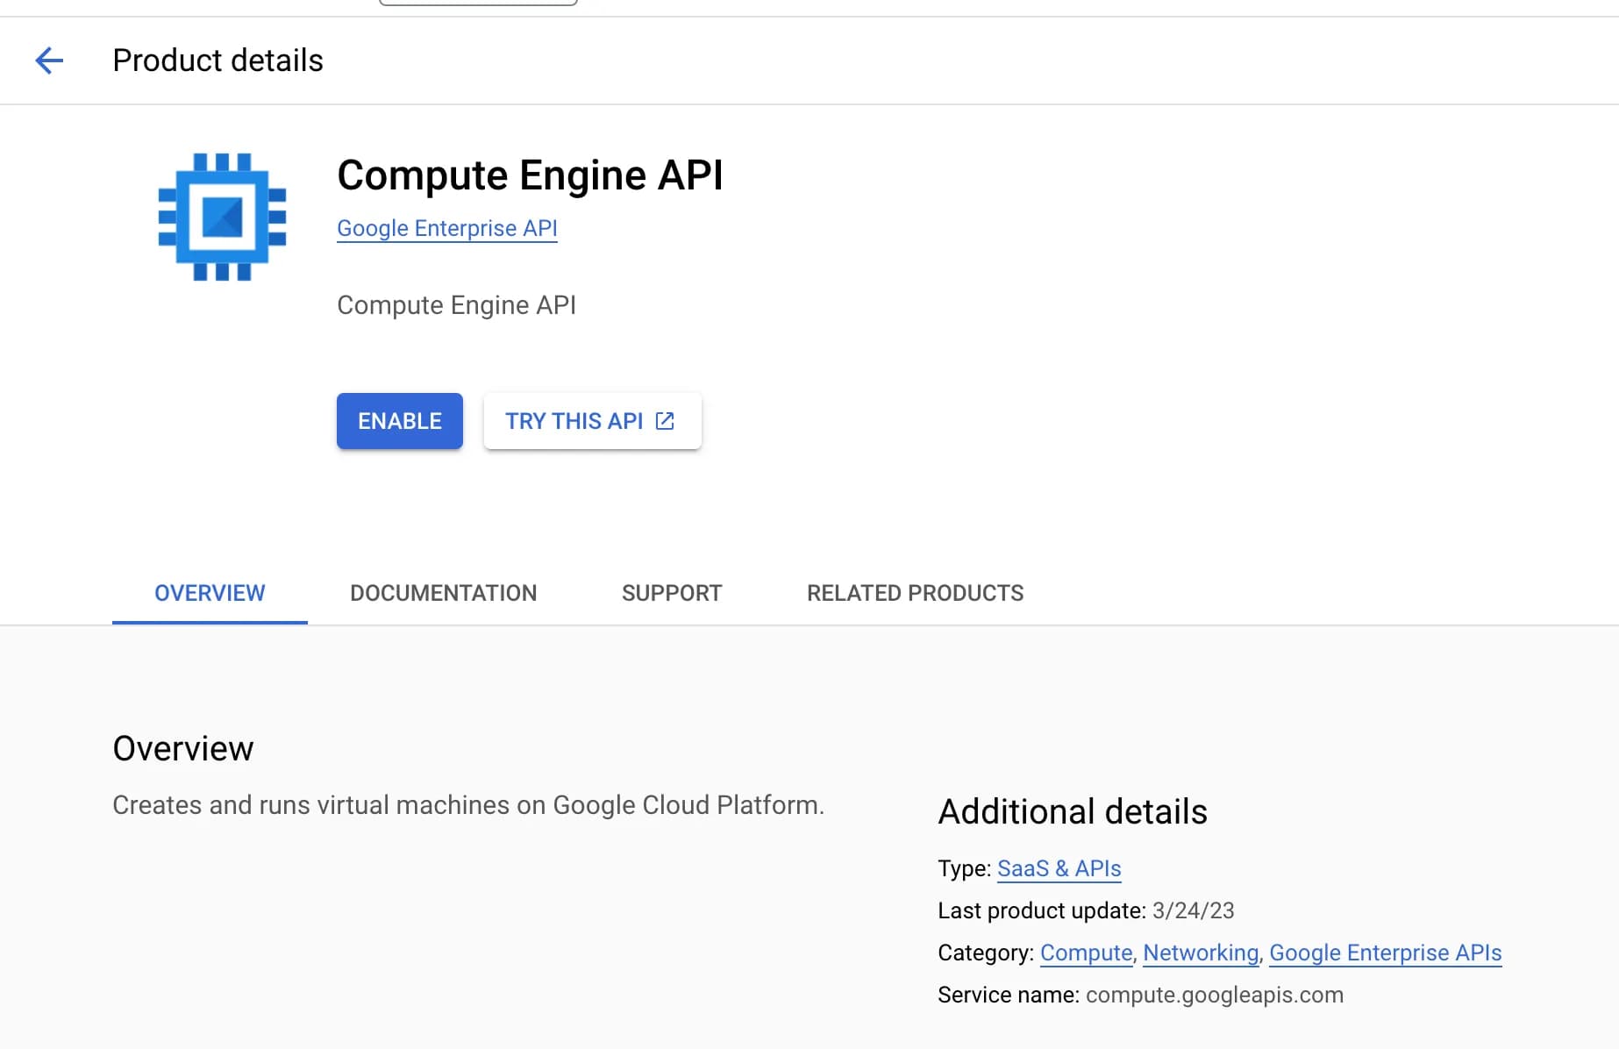The image size is (1619, 1049).
Task: Open the Support tab
Action: (x=672, y=593)
